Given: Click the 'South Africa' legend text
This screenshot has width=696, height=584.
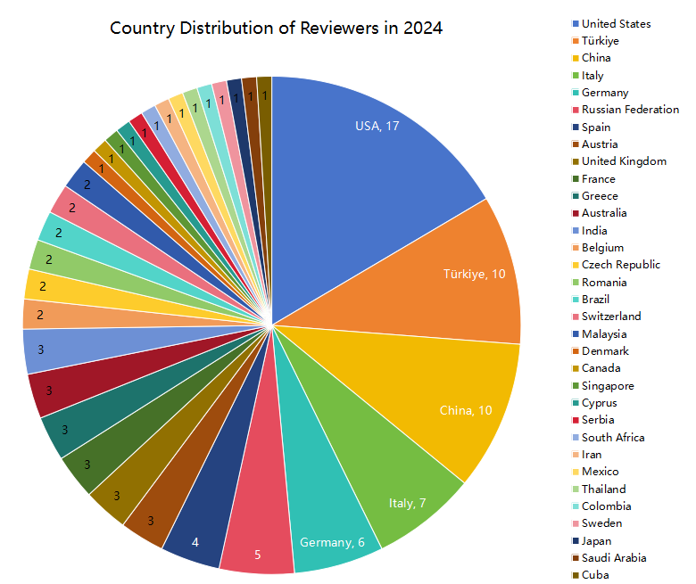Looking at the screenshot, I should click(613, 438).
